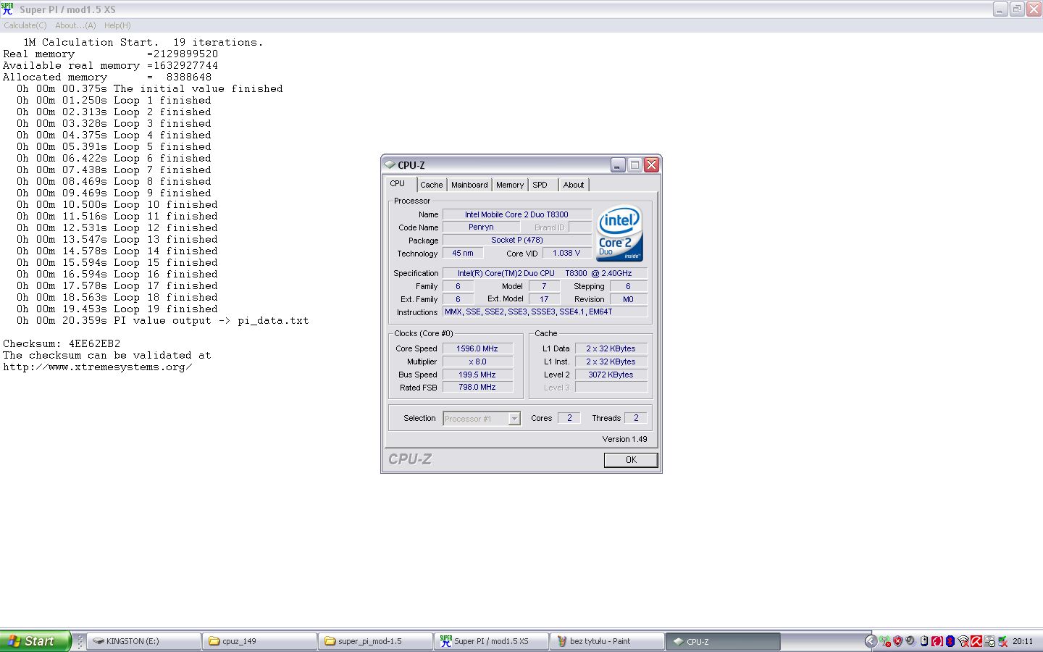This screenshot has width=1043, height=652.
Task: Click the system clock showing 20:11
Action: click(x=1023, y=641)
